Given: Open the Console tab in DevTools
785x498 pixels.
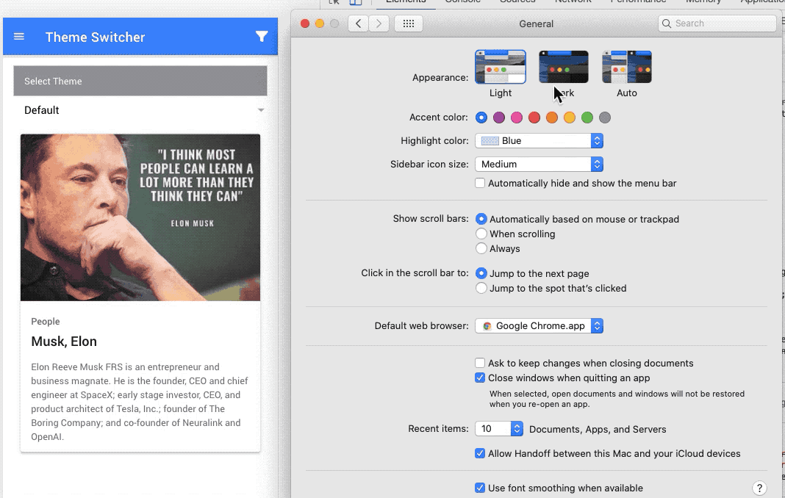Looking at the screenshot, I should 462,2.
